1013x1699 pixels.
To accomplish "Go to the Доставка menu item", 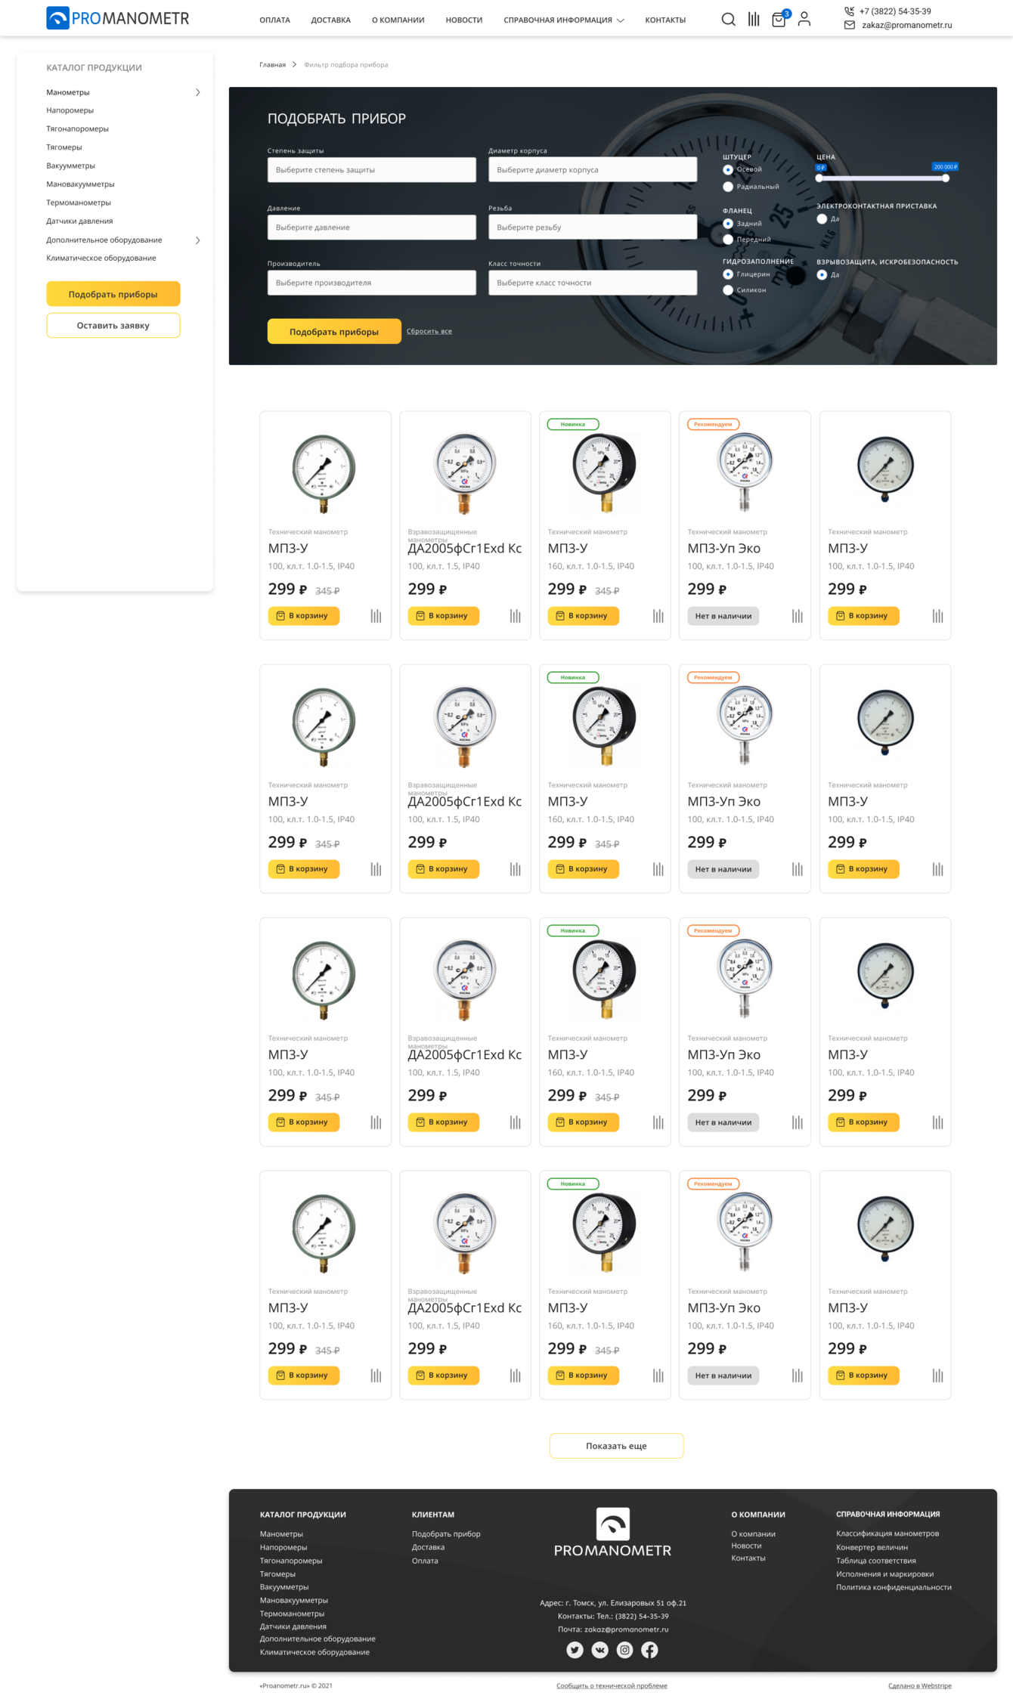I will click(x=330, y=20).
